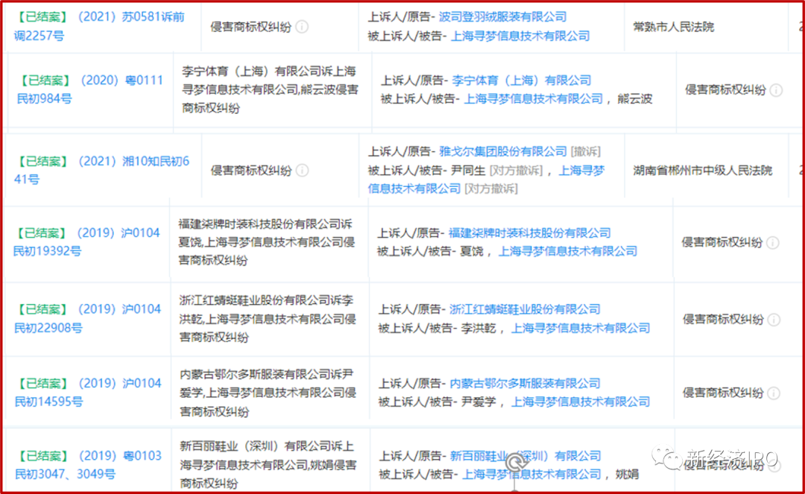Click 侵害商标权纠纷 text in 沪0104民初19392号 row

coord(722,243)
